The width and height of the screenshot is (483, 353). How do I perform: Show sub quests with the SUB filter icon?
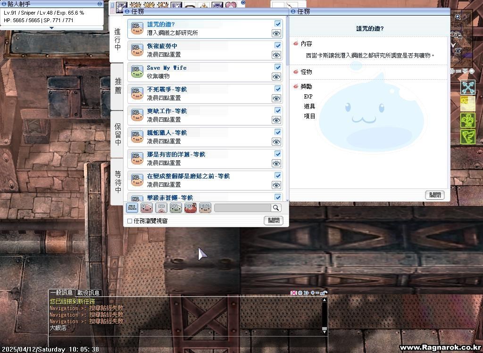(x=161, y=208)
